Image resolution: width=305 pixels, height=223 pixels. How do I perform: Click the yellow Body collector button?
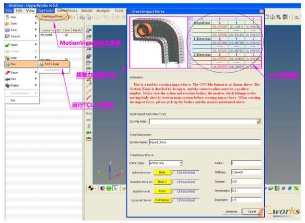(162, 172)
